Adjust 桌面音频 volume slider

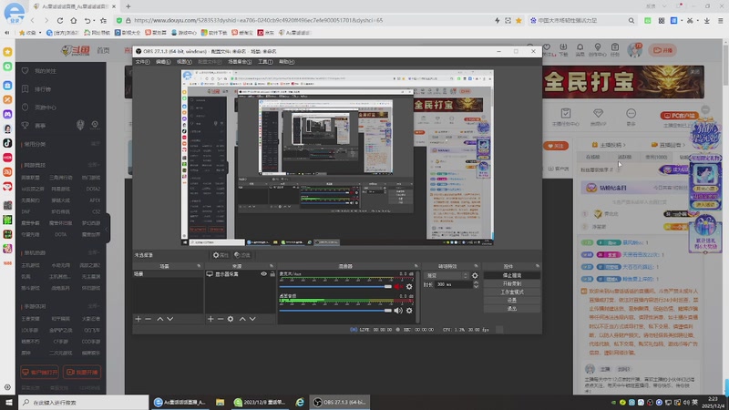coord(335,311)
